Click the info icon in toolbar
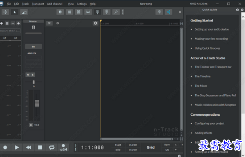This screenshot has height=157, width=245. pos(60,12)
